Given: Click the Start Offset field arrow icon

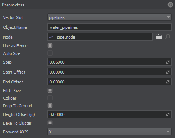Looking at the screenshot, I should 168,72.
